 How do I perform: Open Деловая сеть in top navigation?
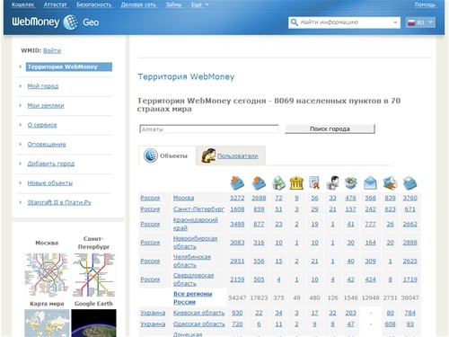[138, 4]
